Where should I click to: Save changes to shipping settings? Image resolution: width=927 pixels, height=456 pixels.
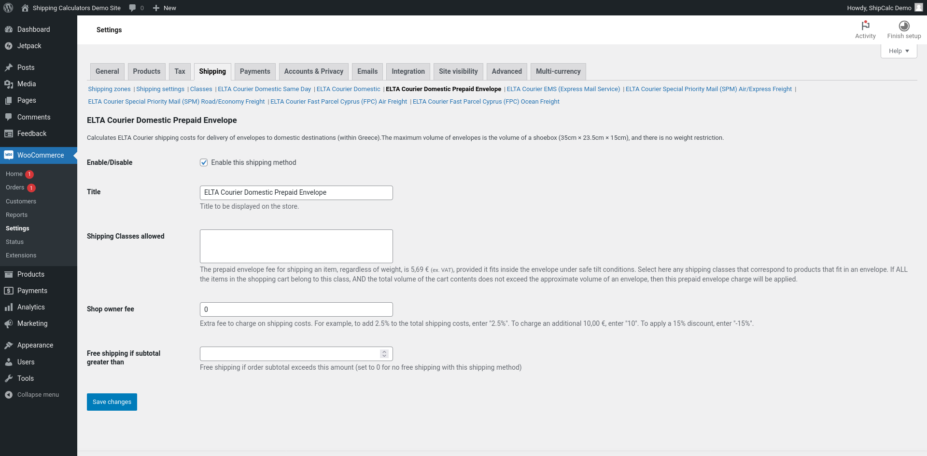click(x=112, y=402)
